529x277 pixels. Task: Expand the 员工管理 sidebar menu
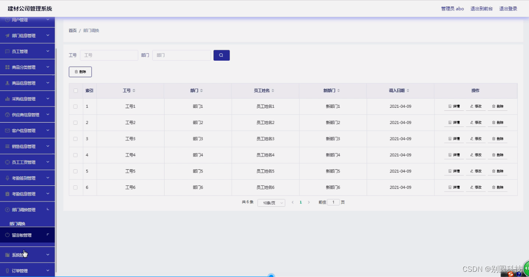[x=28, y=51]
